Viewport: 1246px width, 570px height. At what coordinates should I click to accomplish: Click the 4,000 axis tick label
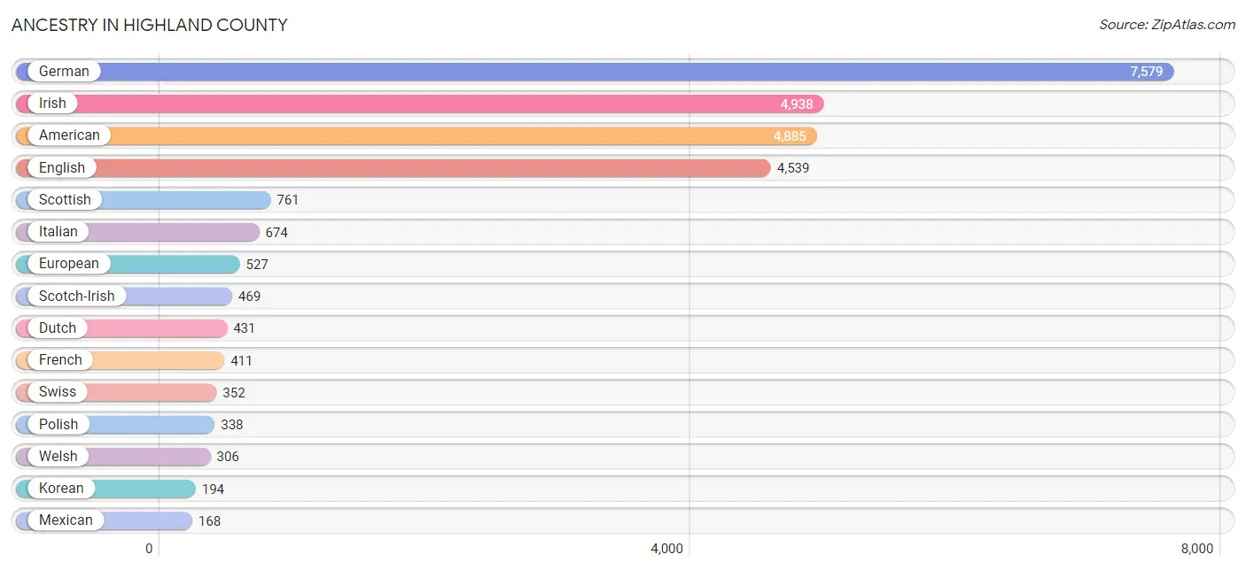coord(666,549)
